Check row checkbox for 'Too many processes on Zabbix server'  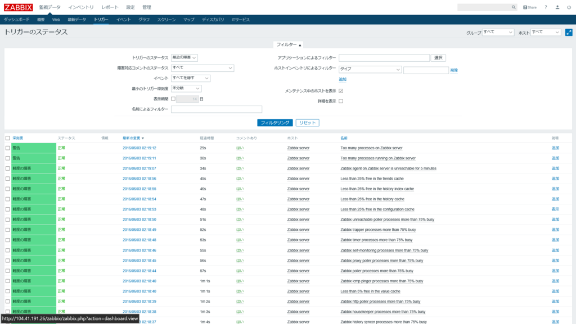pos(8,148)
